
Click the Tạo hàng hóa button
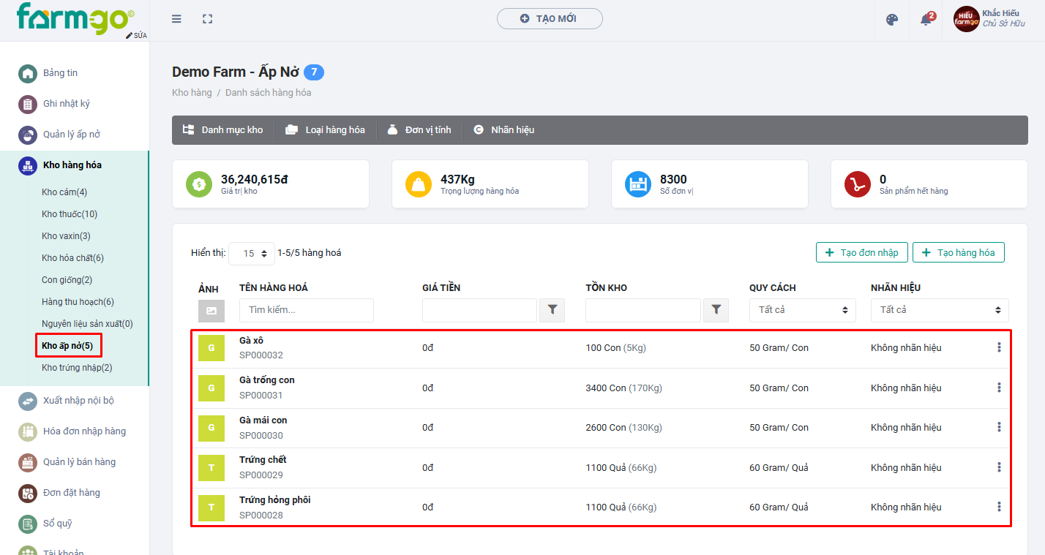(958, 252)
